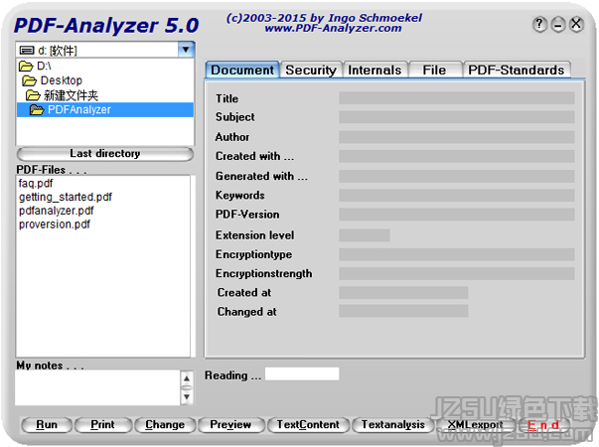Click the round close X icon
The height and width of the screenshot is (447, 599).
[x=576, y=25]
